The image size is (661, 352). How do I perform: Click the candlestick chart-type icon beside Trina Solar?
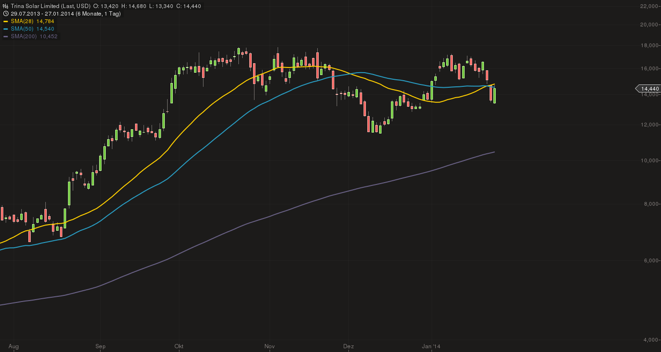coord(5,6)
